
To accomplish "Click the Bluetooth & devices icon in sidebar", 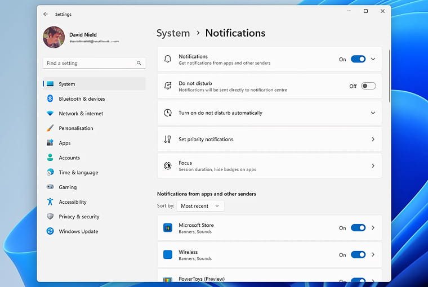I will pyautogui.click(x=50, y=98).
